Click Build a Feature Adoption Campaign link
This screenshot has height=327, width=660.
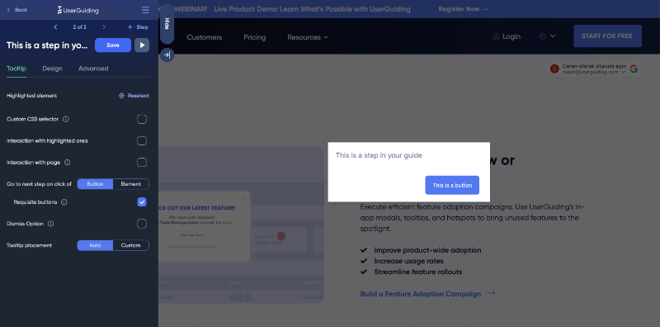coord(427,294)
